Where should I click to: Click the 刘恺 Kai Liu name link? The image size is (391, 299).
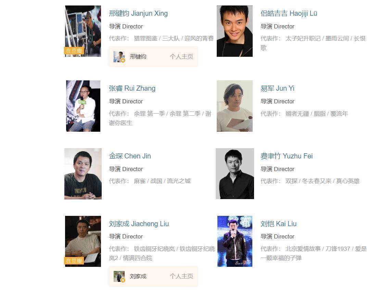(x=278, y=224)
